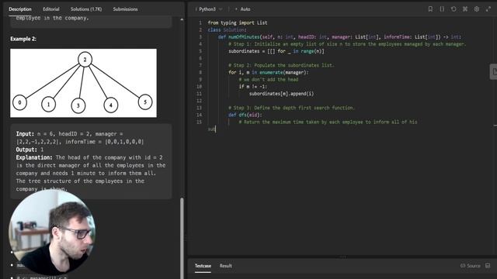Image resolution: width=497 pixels, height=279 pixels.
Task: Click comment '# Step 3: Define the depth first search function.'
Action: (x=291, y=108)
